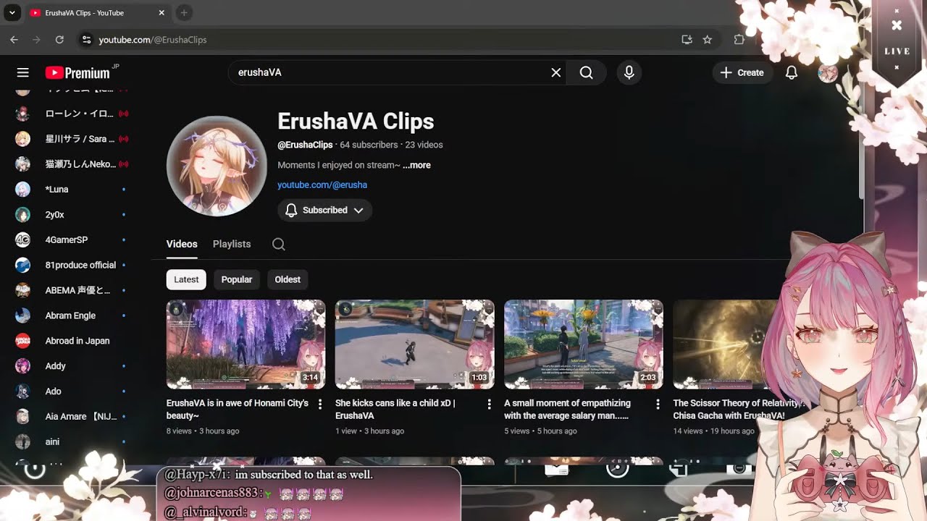The width and height of the screenshot is (927, 521).
Task: Bookmark this page with star icon
Action: [707, 40]
